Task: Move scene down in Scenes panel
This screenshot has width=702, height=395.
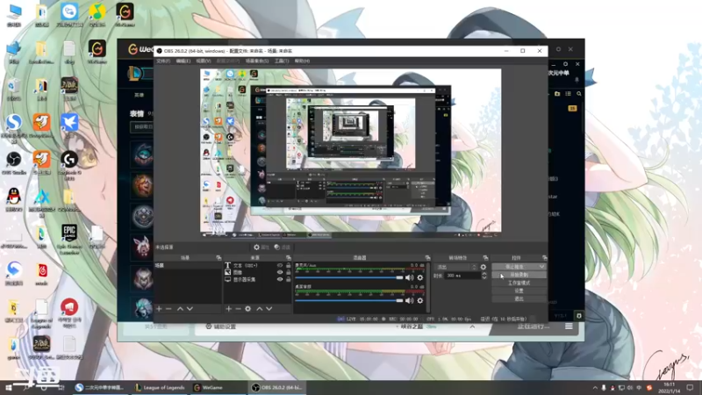Action: (x=190, y=309)
